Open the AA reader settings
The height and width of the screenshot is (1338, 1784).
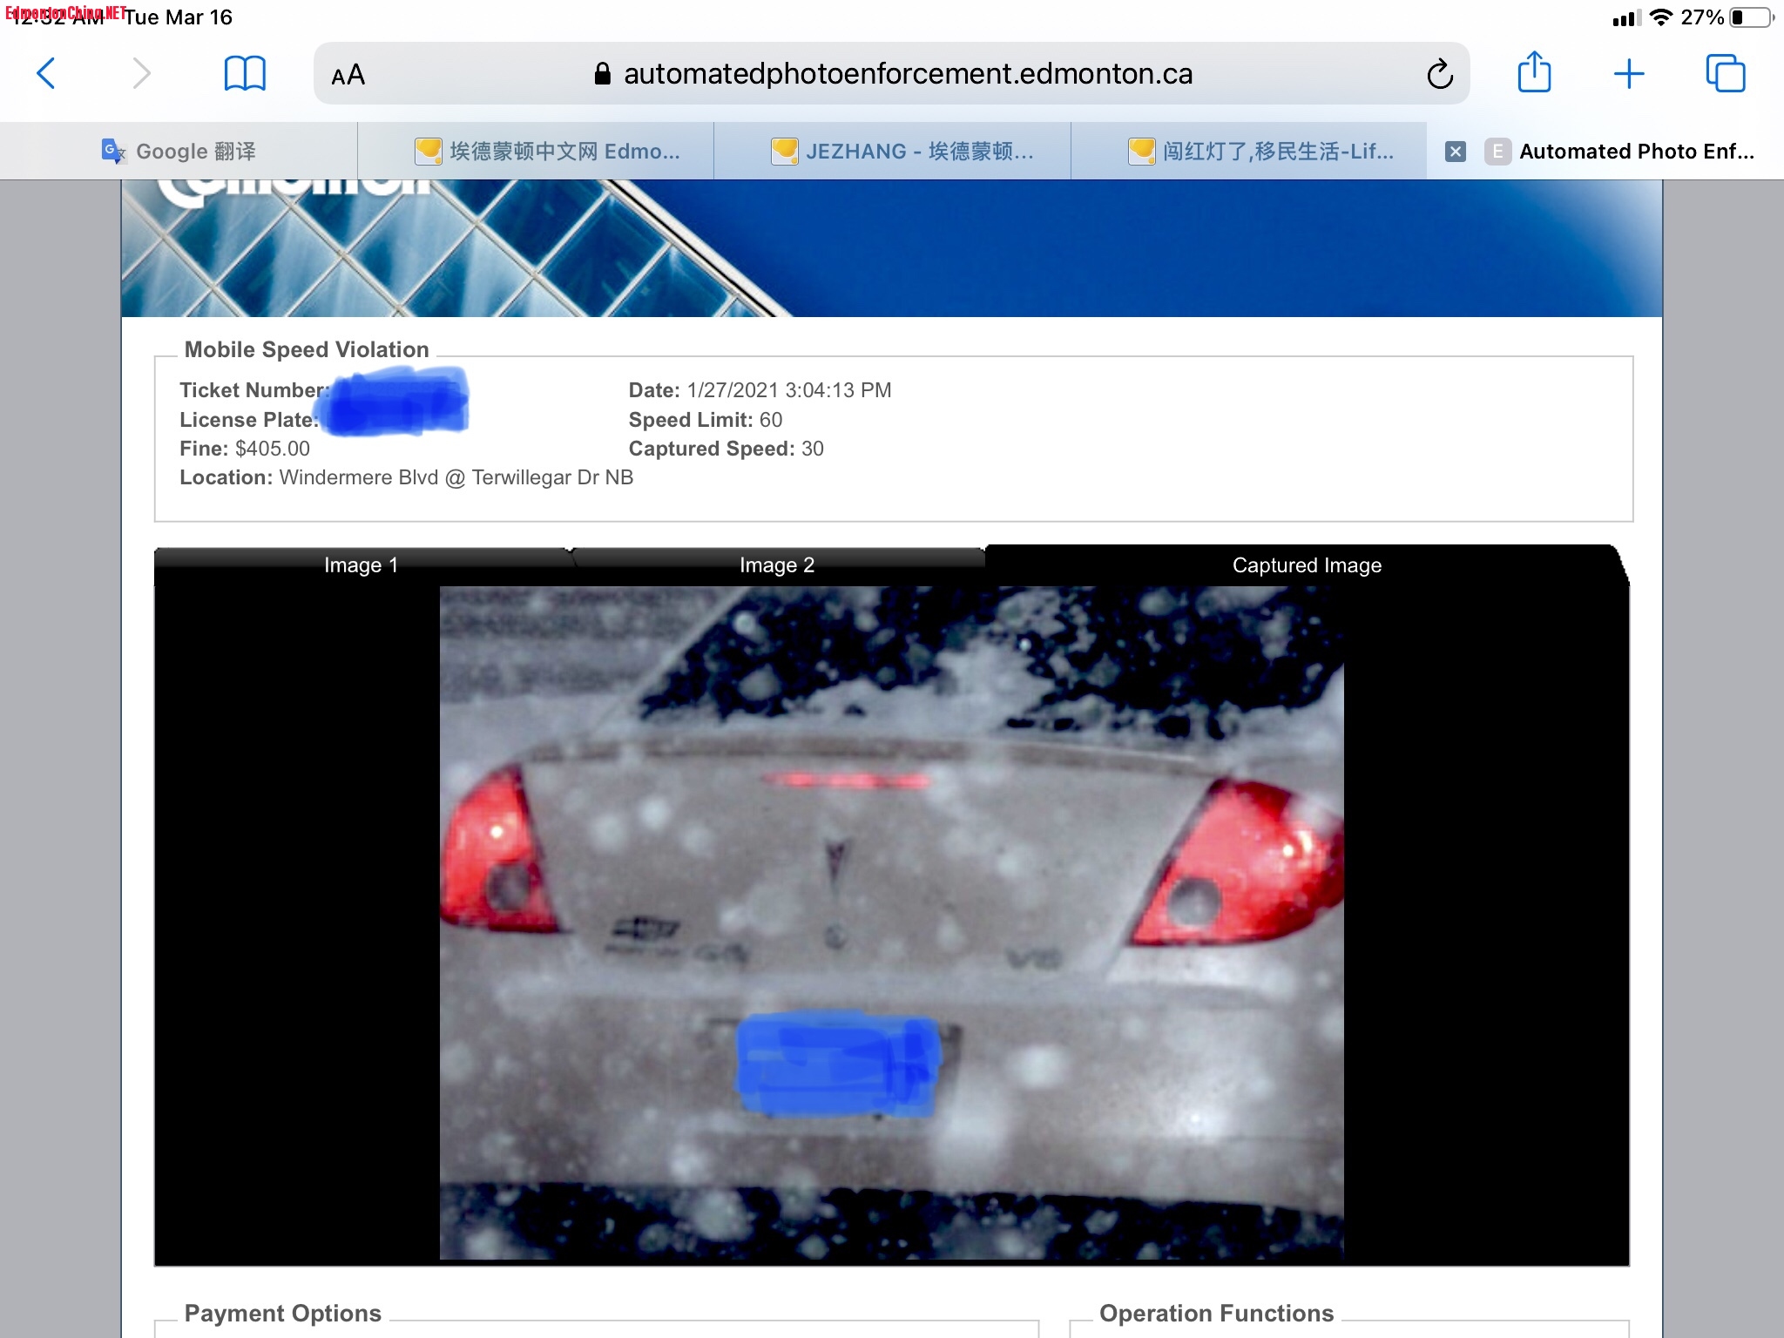coord(348,75)
